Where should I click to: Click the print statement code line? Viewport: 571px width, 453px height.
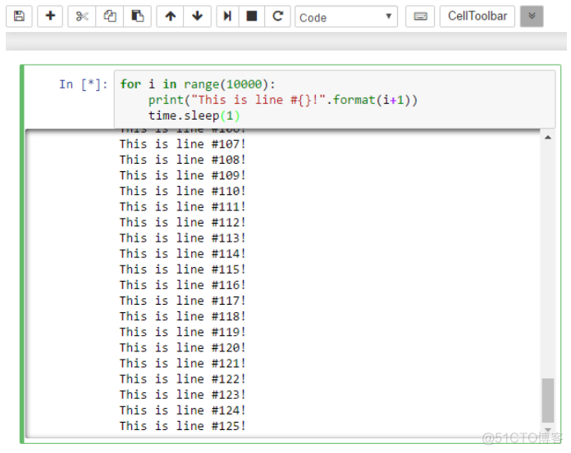283,100
